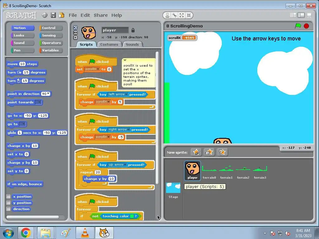Open point towards target dropdown
The height and width of the screenshot is (239, 319).
click(38, 102)
